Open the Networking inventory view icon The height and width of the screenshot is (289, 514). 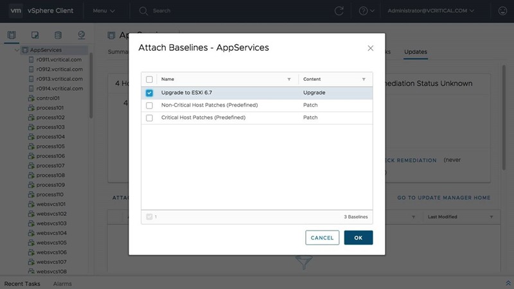82,35
